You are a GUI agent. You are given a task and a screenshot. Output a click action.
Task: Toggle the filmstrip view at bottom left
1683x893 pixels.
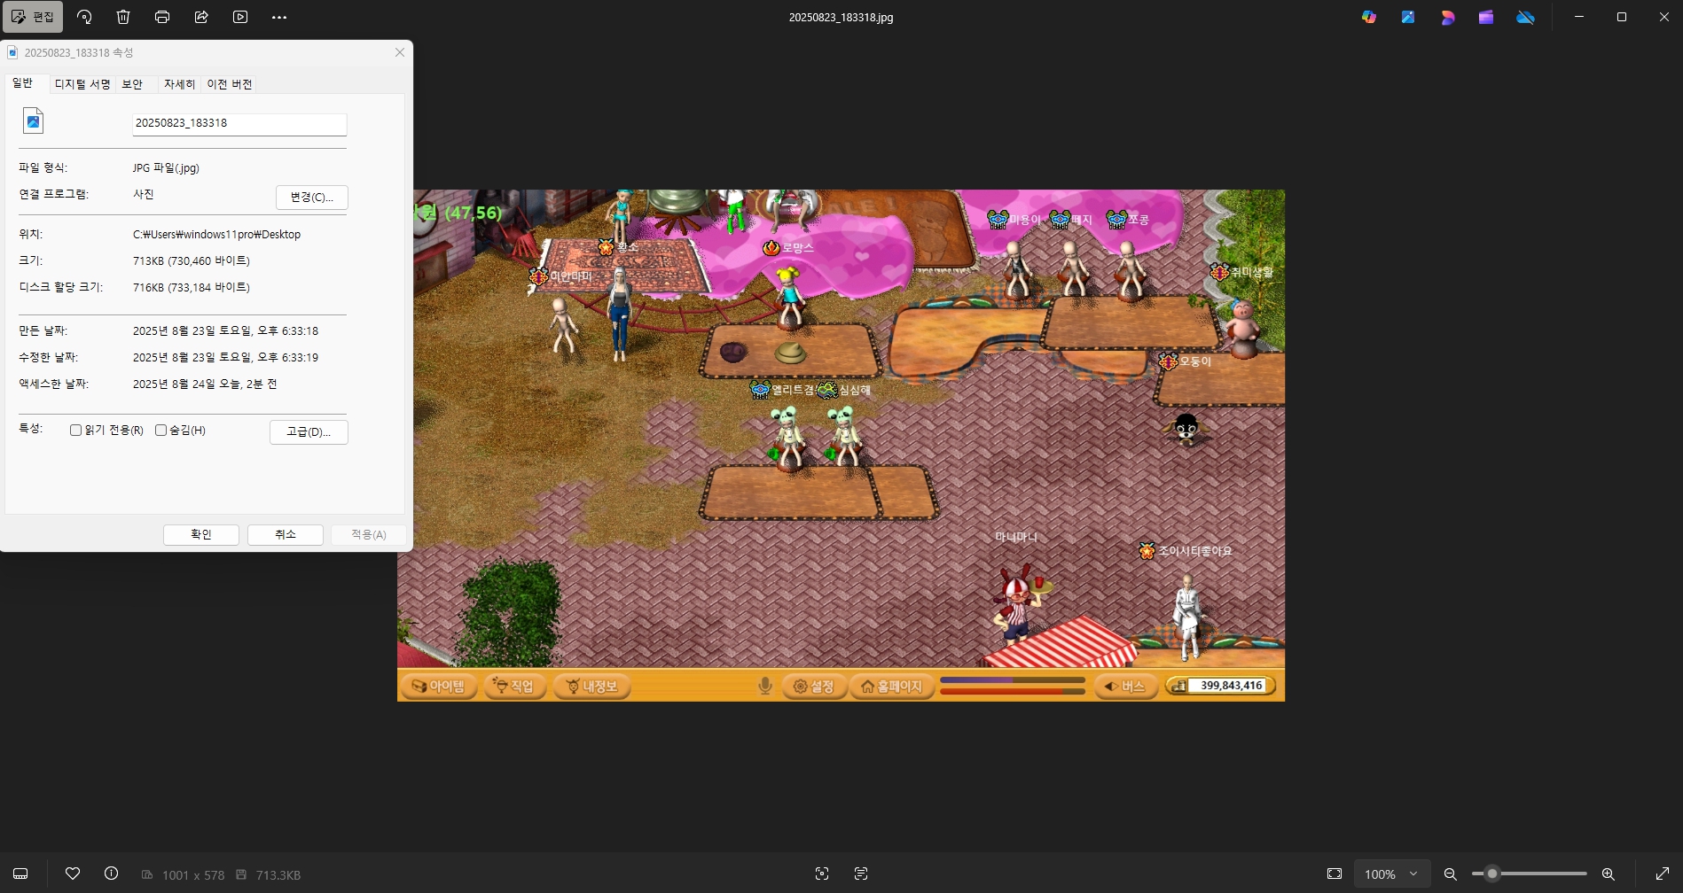(x=20, y=874)
